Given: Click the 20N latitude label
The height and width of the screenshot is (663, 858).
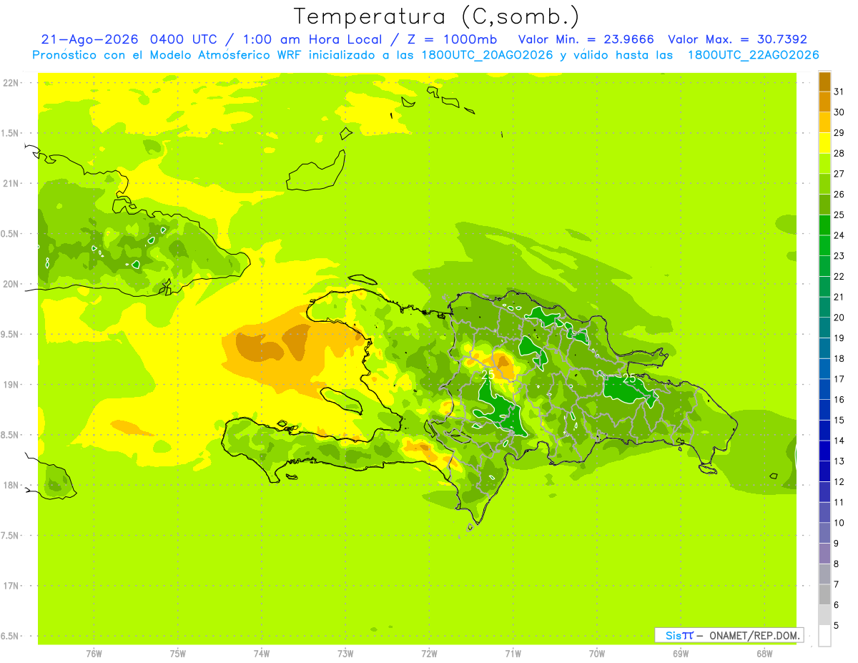Looking at the screenshot, I should tap(12, 284).
